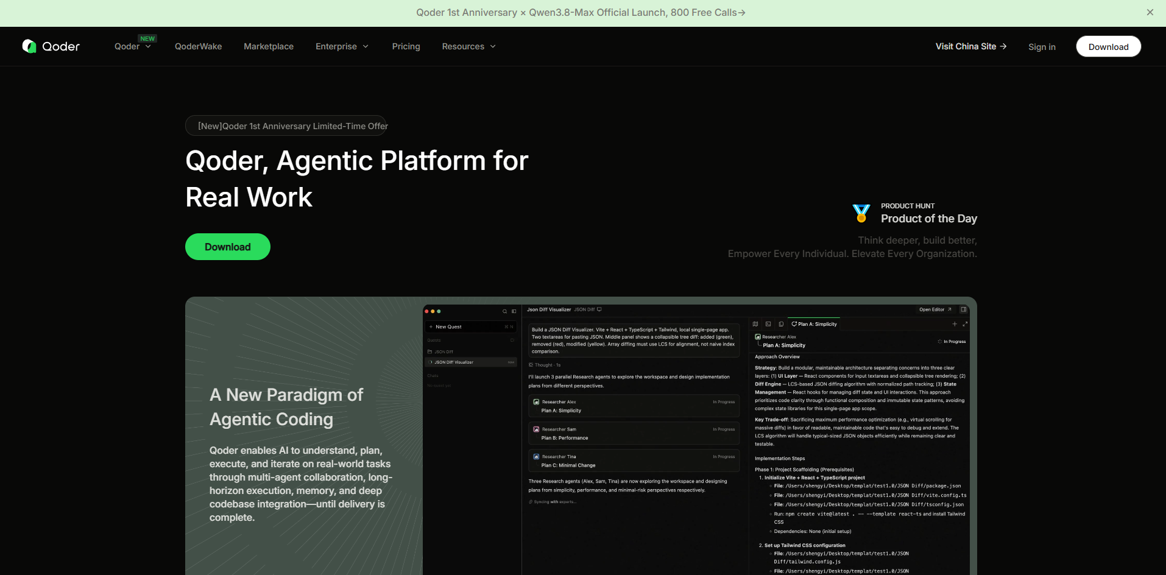Click the "Set up Tailwind CSS configuration" step
Viewport: 1166px width, 575px height.
pyautogui.click(x=805, y=546)
